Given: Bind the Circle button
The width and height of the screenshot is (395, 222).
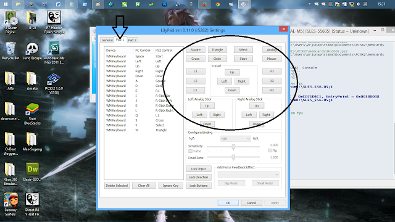Looking at the screenshot, I should pos(217,59).
